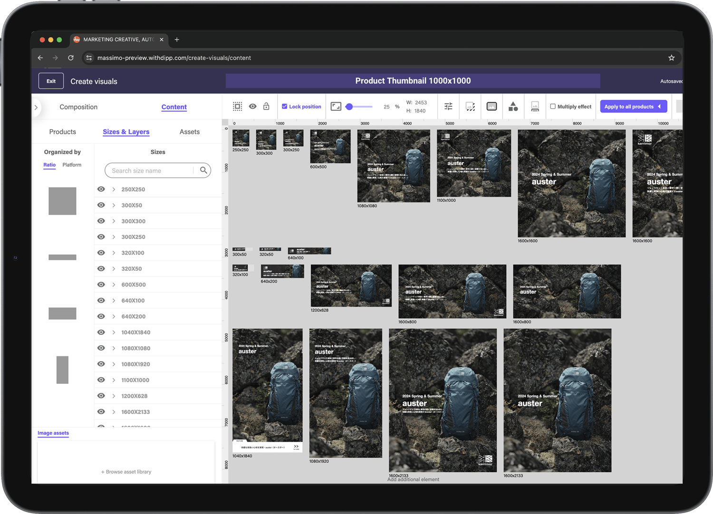This screenshot has height=514, width=713.
Task: Expand the 250X250 size row chevron
Action: pos(113,189)
